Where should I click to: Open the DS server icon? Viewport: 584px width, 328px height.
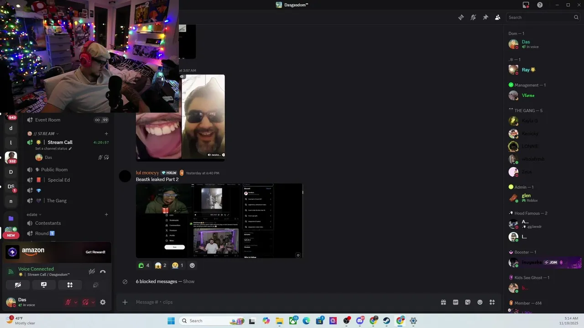[11, 186]
